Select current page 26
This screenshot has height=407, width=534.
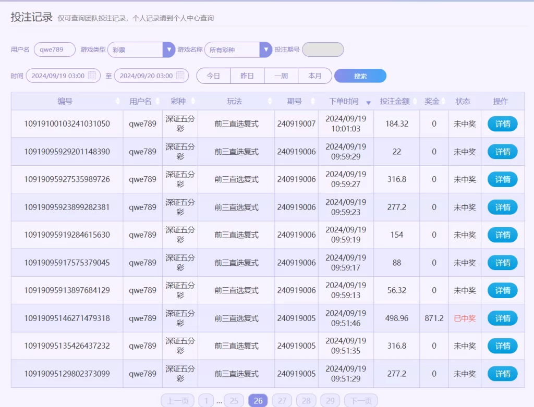click(258, 401)
